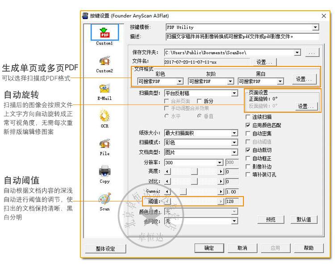Click 对比 slider left arrow

167,181
